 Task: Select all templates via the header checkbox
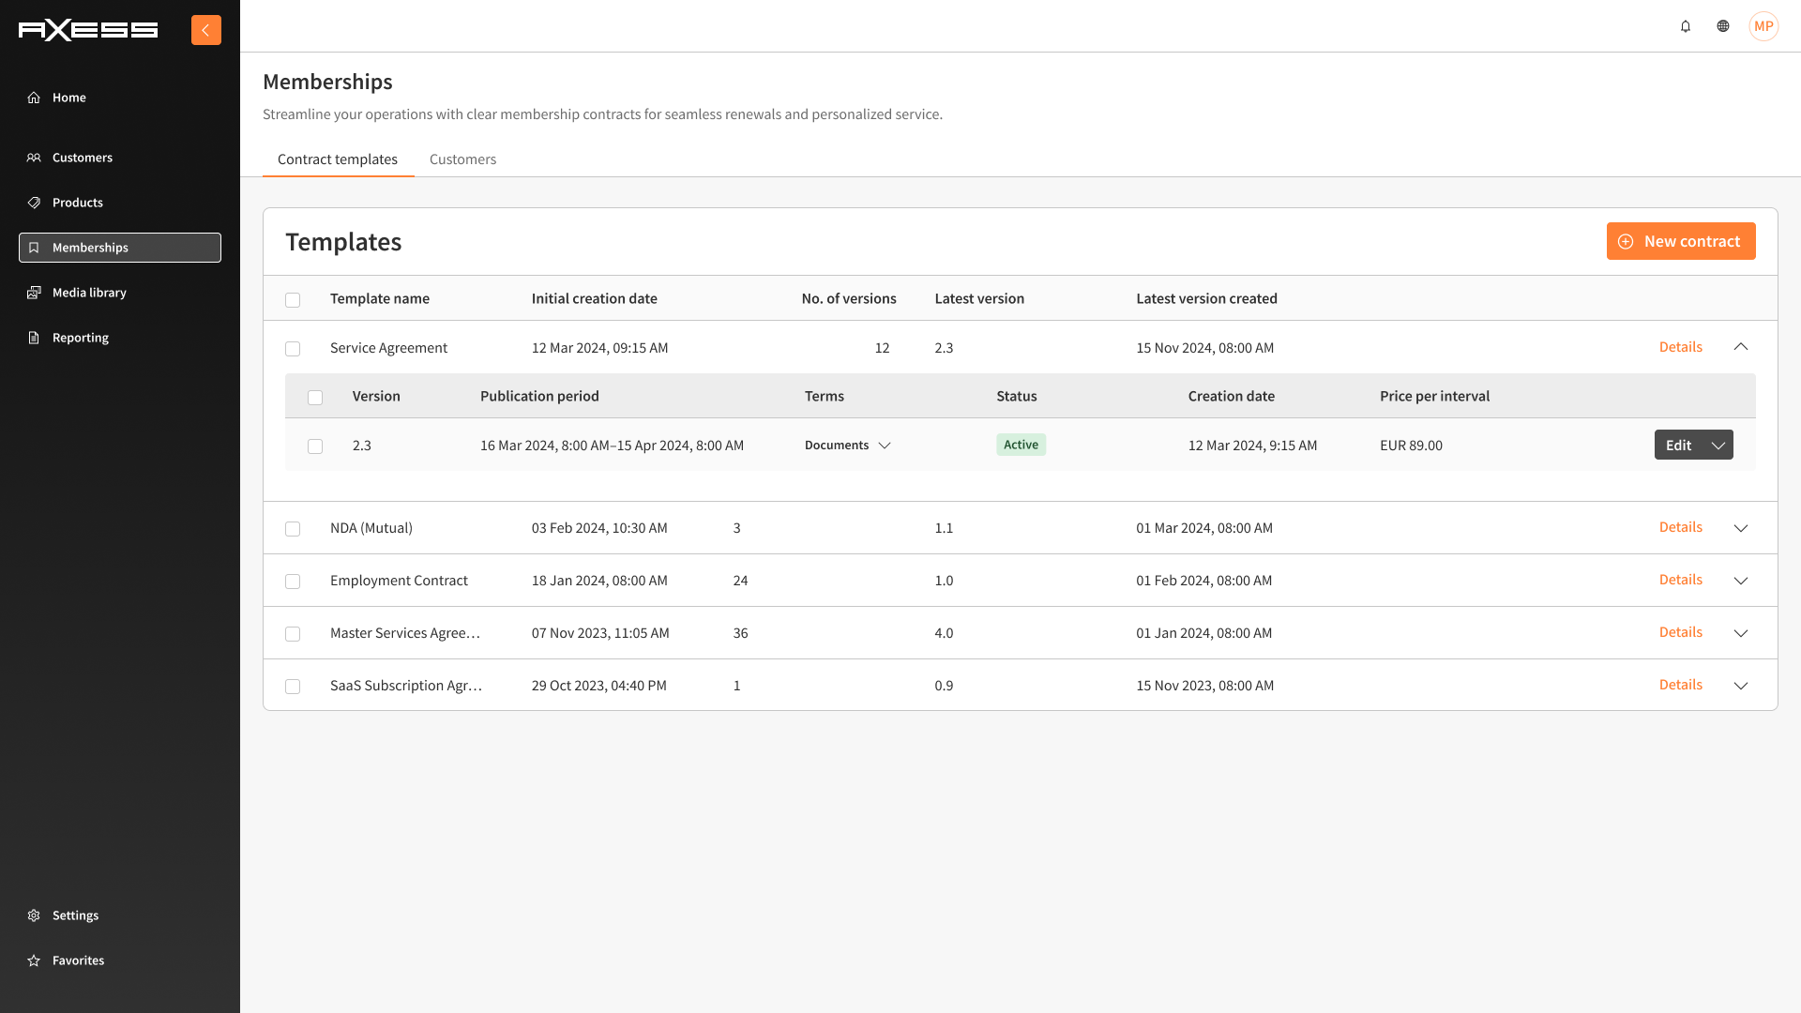click(293, 300)
